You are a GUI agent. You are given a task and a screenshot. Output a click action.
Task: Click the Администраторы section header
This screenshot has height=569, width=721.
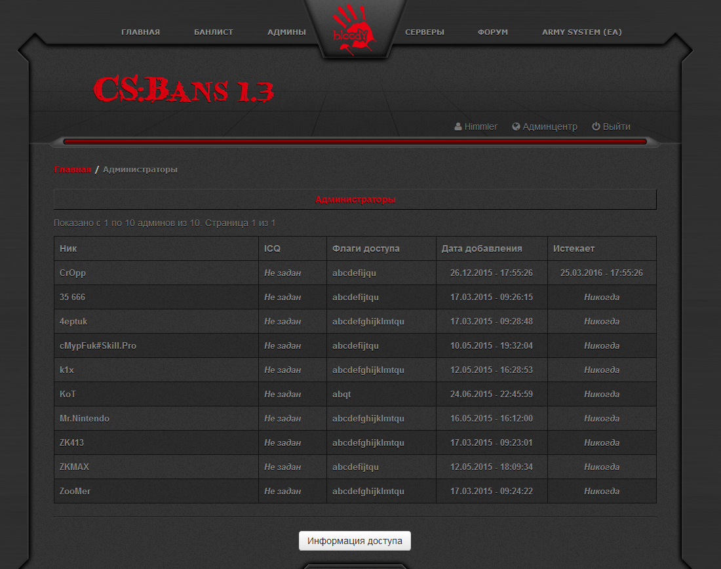[x=355, y=200]
